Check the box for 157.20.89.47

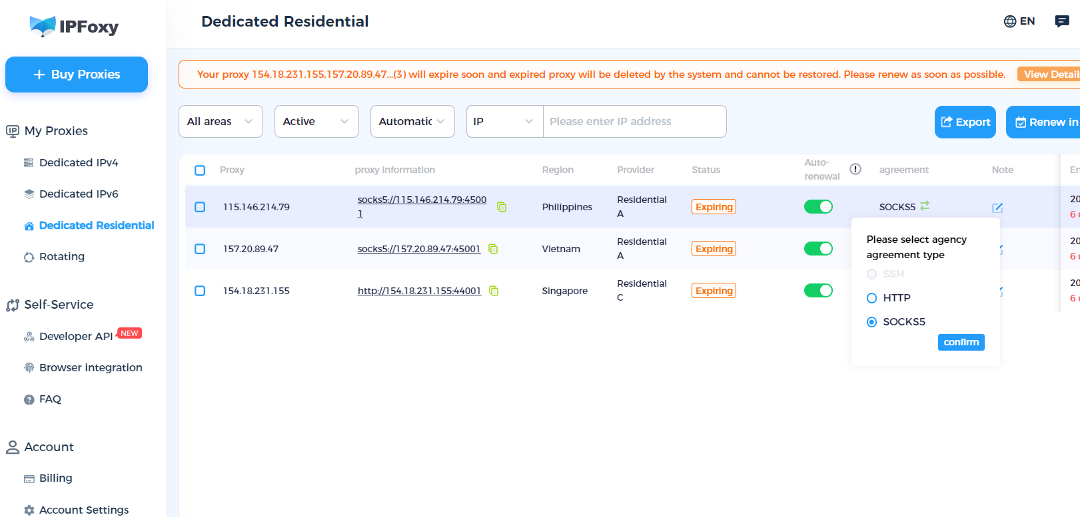tap(200, 249)
